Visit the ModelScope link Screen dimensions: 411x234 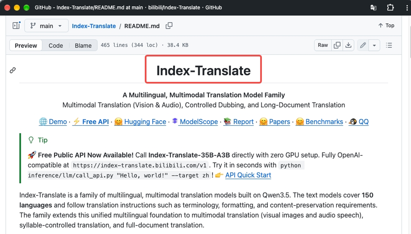pos(195,121)
